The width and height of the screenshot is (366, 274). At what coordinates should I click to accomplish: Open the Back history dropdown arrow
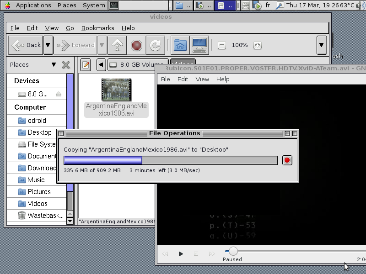tap(48, 45)
